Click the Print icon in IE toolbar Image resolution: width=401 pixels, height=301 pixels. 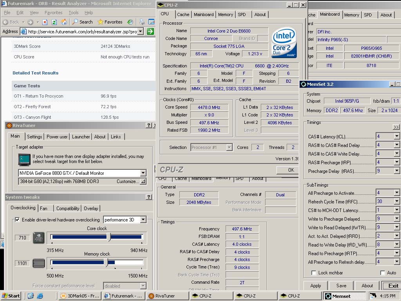tap(142, 22)
